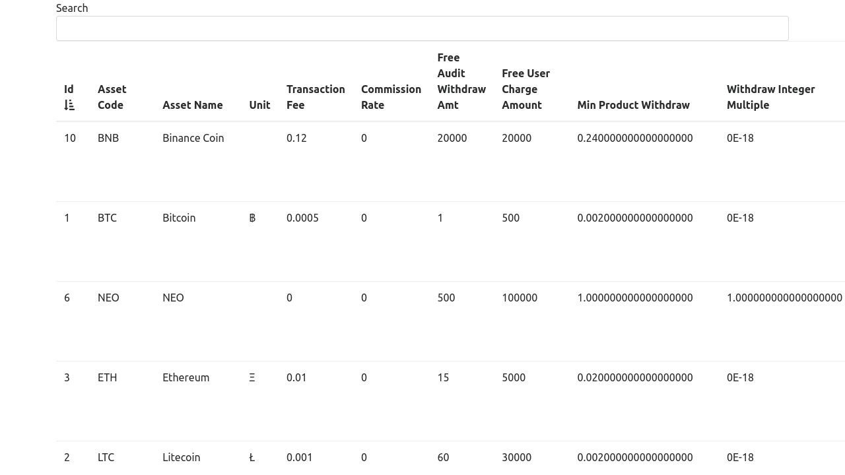Select the NEO asset code cell
The height and width of the screenshot is (475, 845).
point(108,298)
